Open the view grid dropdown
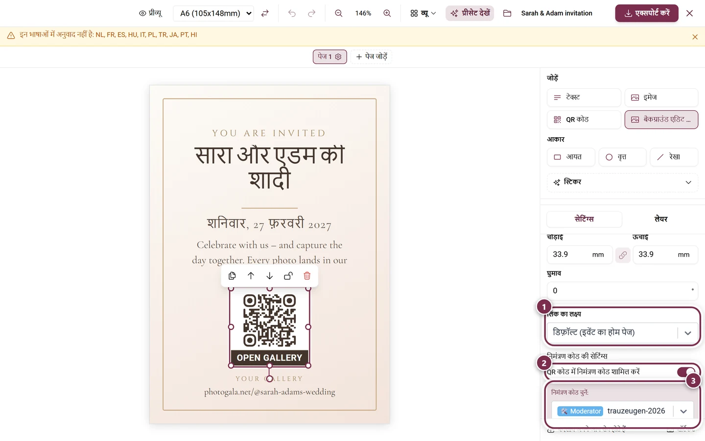 click(423, 13)
